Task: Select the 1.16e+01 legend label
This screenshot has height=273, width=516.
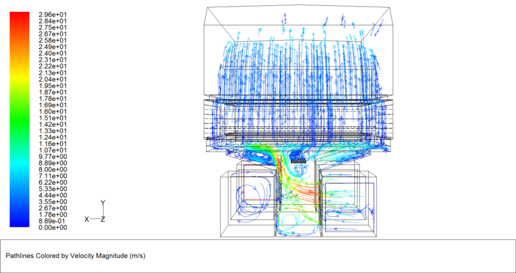Action: tap(53, 144)
